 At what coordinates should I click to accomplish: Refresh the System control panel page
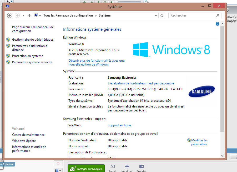162,15
